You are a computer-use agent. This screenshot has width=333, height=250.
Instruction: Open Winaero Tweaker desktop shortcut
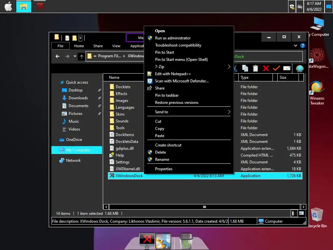pos(317,93)
